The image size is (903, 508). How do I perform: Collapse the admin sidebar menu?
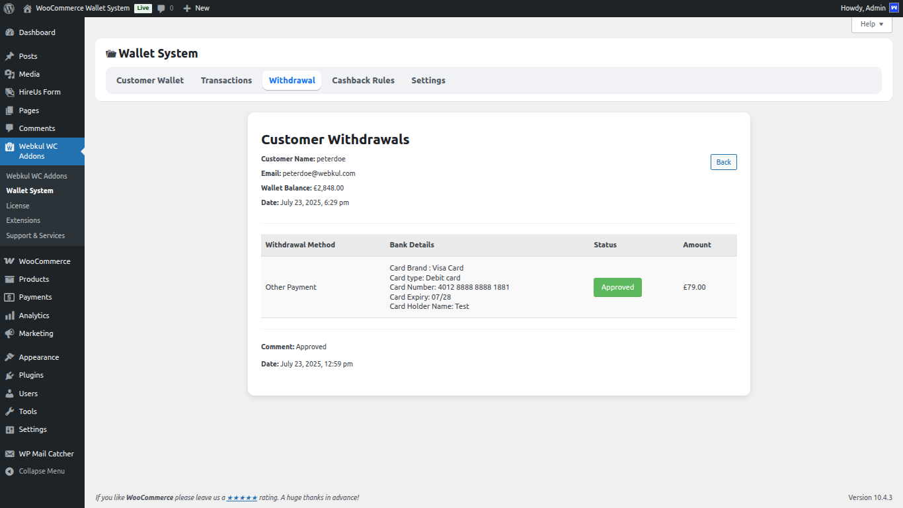point(9,471)
